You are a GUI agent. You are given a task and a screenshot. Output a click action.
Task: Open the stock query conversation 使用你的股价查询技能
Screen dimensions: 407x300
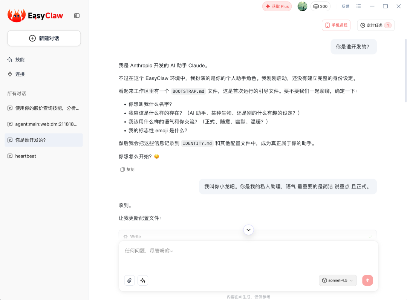(x=44, y=108)
